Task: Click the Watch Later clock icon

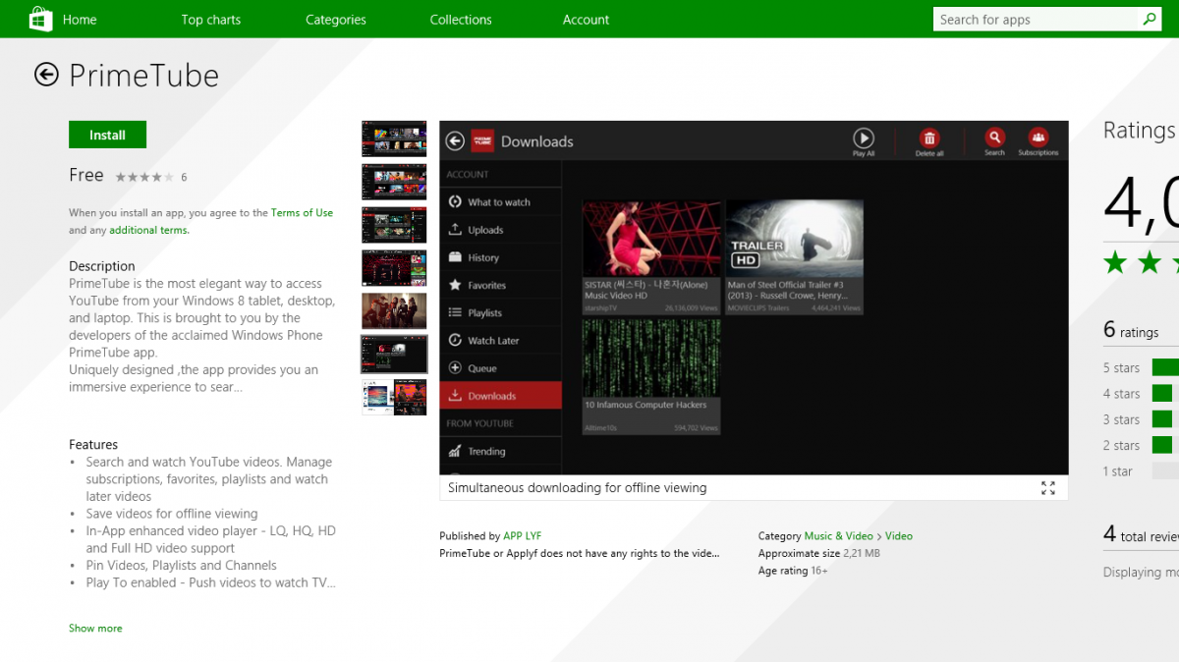Action: pos(455,340)
